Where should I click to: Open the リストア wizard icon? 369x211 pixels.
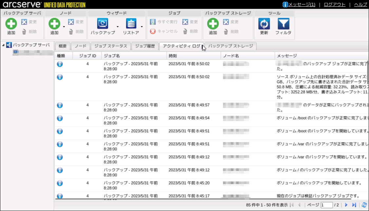131,24
